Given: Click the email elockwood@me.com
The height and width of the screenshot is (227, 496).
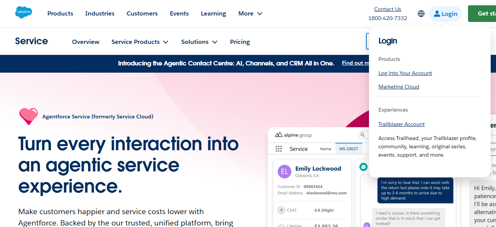Looking at the screenshot, I should tap(326, 193).
